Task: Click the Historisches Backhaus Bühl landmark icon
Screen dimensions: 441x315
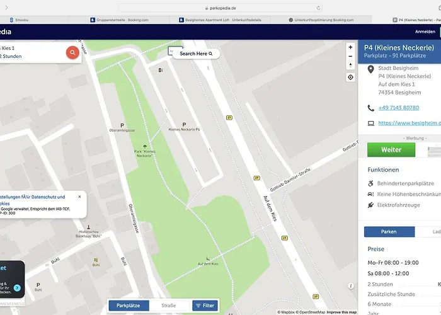Action: 89,227
